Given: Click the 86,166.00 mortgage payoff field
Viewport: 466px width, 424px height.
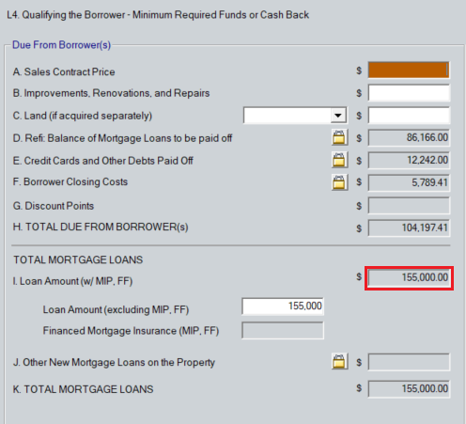Looking at the screenshot, I should coord(409,137).
